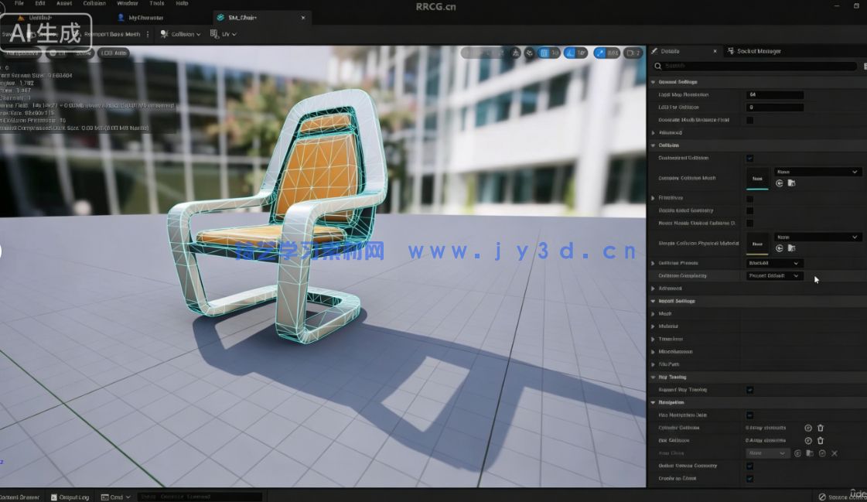The width and height of the screenshot is (867, 502).
Task: Open the Window menu
Action: click(127, 4)
